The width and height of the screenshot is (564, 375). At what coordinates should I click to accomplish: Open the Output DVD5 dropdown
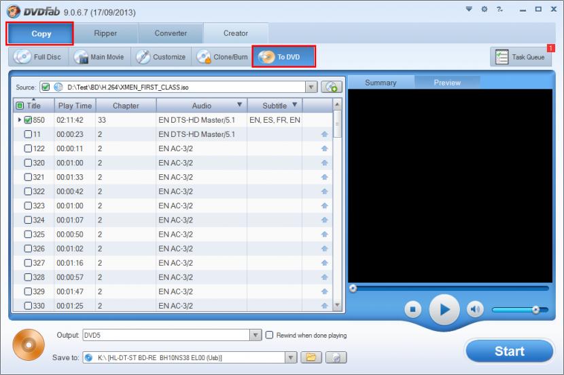pos(255,335)
